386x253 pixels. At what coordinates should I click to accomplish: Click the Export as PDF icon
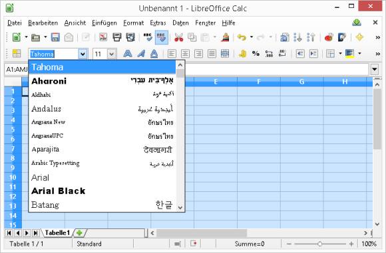[x=103, y=37]
